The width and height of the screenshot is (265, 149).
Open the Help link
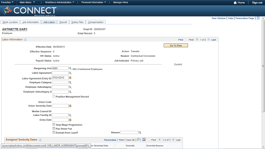tap(230, 18)
